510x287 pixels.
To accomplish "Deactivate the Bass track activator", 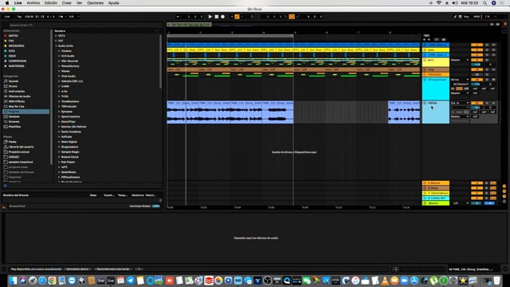I will pyautogui.click(x=477, y=50).
